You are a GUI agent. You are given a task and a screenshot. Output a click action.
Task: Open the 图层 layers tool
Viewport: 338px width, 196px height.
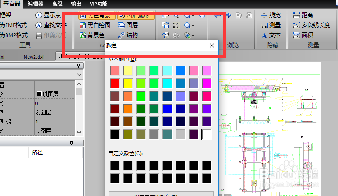128,25
